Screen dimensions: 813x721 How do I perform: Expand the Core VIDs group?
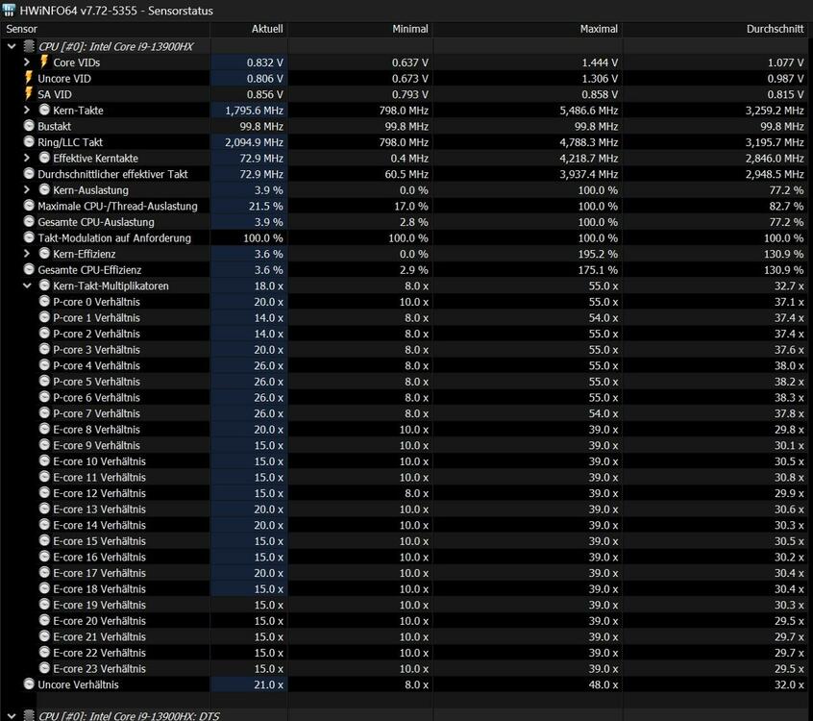[x=27, y=62]
